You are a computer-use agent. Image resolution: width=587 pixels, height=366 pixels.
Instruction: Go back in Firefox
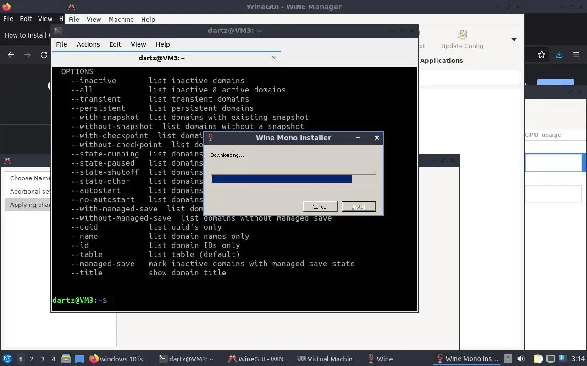[11, 55]
